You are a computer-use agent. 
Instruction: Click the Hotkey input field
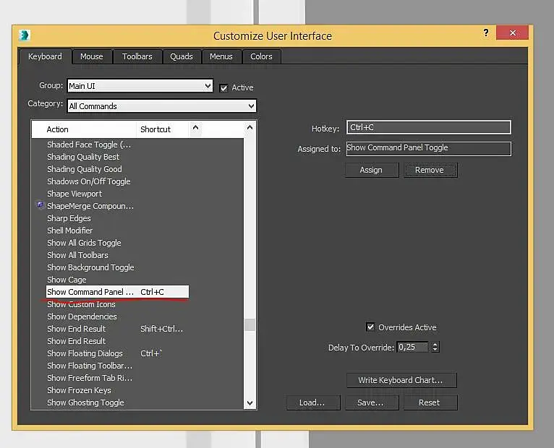coord(428,127)
